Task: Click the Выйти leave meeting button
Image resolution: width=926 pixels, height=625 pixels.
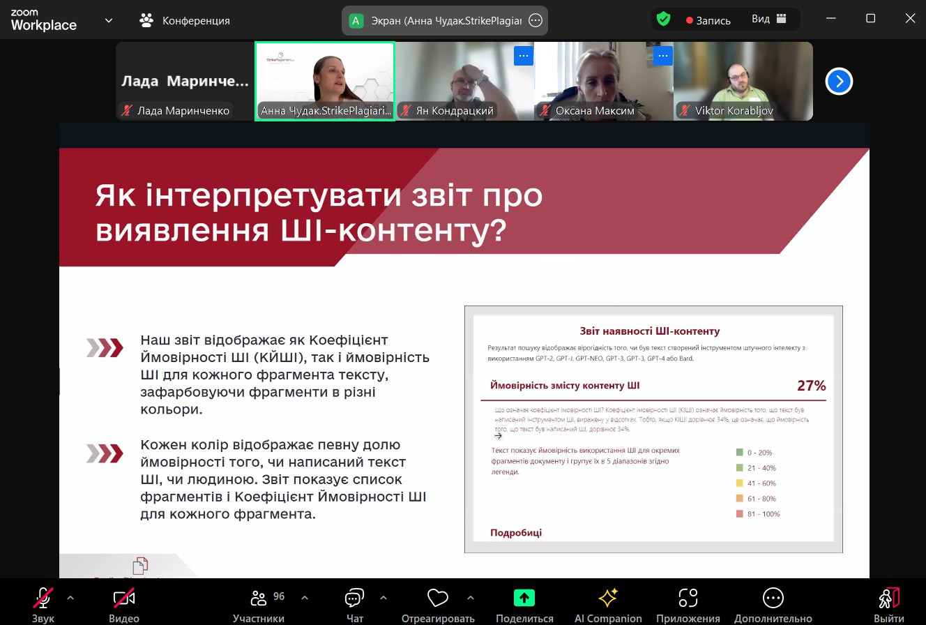Action: [x=890, y=604]
